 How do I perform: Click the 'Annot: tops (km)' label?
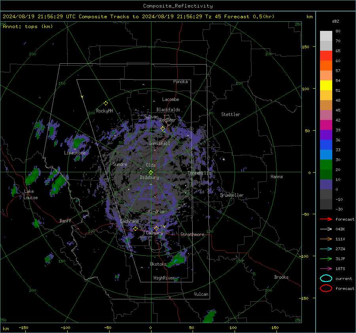click(x=28, y=27)
